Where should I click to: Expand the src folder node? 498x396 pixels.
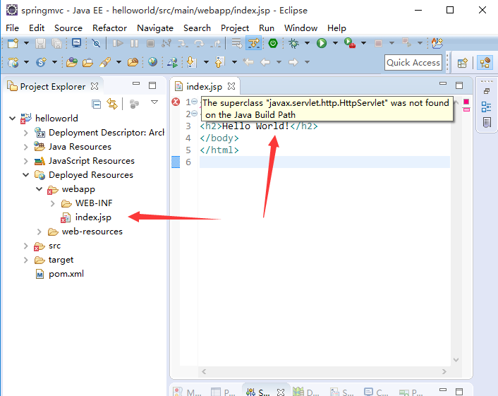[25, 246]
